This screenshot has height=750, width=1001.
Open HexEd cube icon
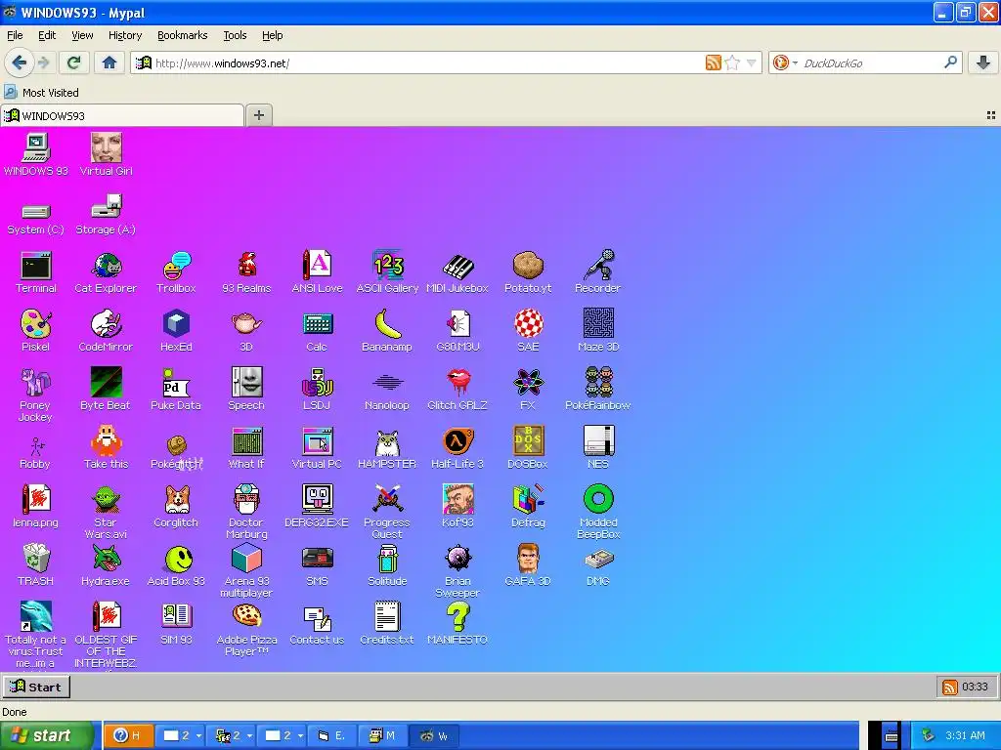click(x=176, y=330)
